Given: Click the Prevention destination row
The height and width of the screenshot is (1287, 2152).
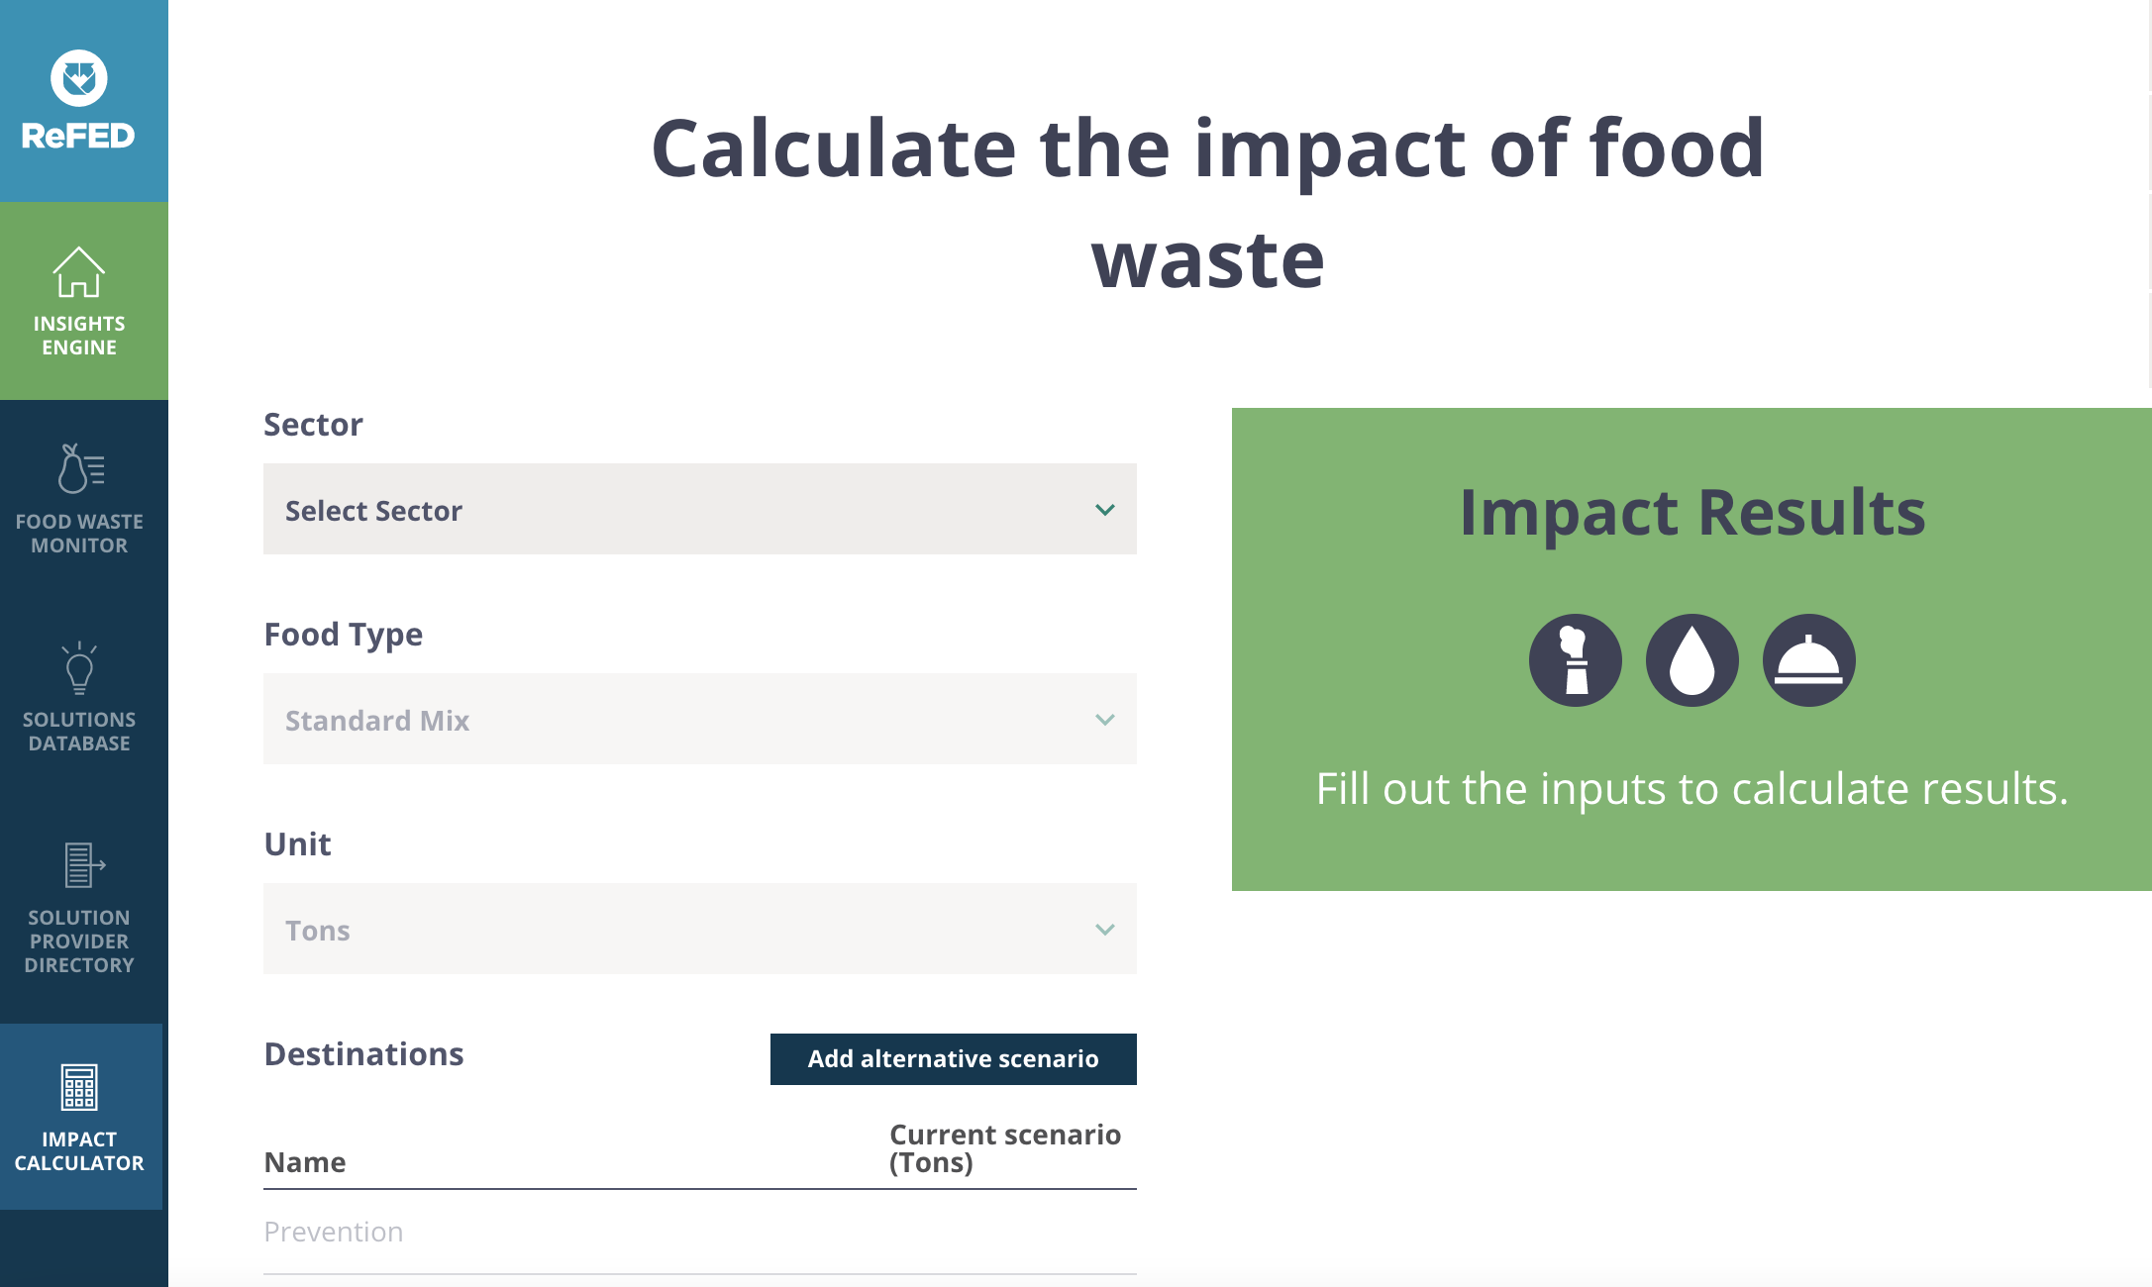Looking at the screenshot, I should 699,1232.
